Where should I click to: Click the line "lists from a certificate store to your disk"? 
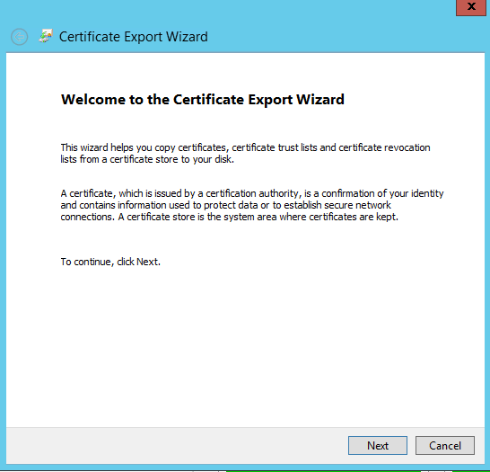point(147,159)
